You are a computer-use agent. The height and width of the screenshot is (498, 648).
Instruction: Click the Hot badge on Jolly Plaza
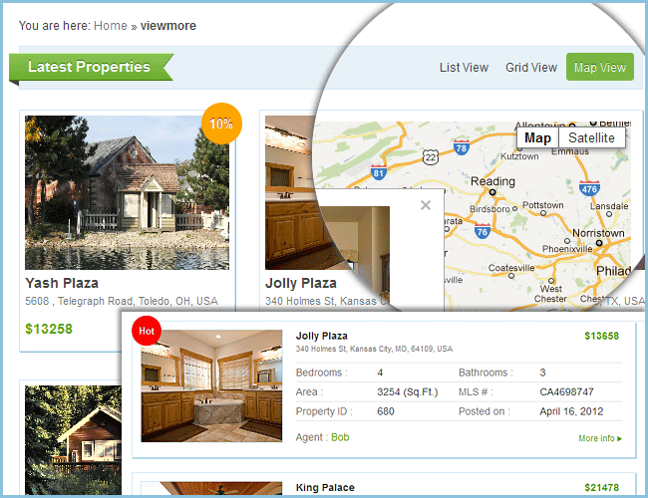[147, 331]
